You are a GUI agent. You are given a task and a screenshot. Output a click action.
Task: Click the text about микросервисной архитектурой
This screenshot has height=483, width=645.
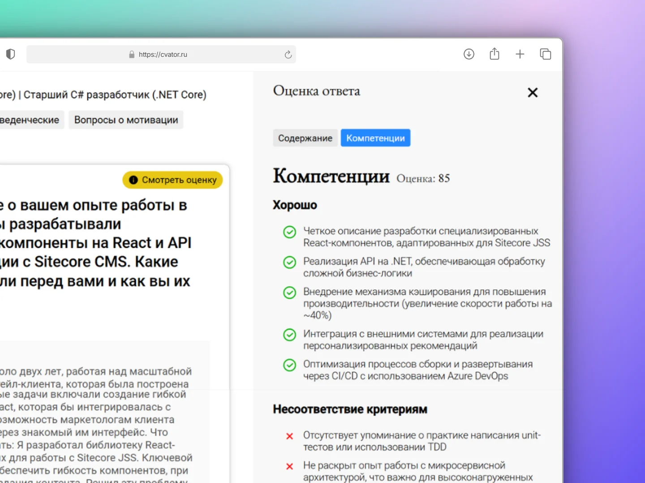[x=417, y=471]
